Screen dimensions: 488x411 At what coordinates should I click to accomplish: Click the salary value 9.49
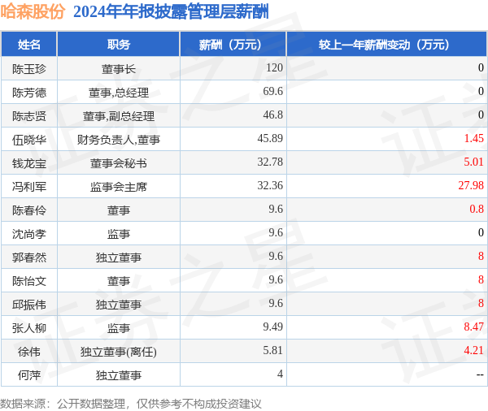(x=273, y=327)
